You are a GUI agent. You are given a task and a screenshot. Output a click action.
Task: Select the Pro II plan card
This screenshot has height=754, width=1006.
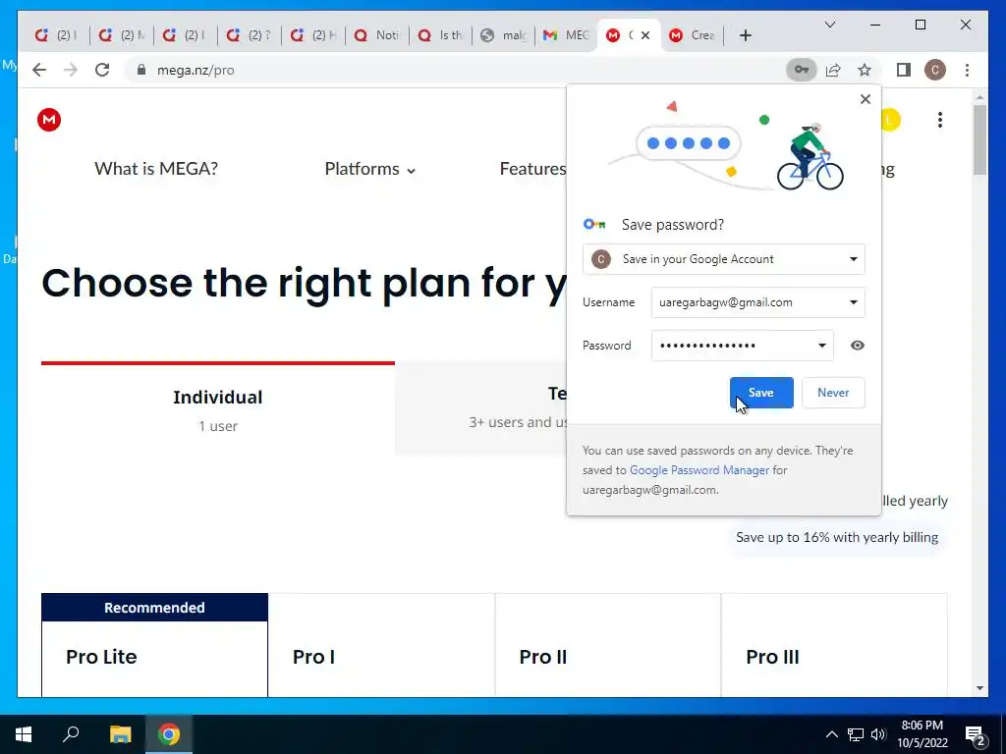607,645
